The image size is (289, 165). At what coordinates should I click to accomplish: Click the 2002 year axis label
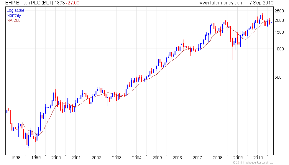click(x=97, y=158)
